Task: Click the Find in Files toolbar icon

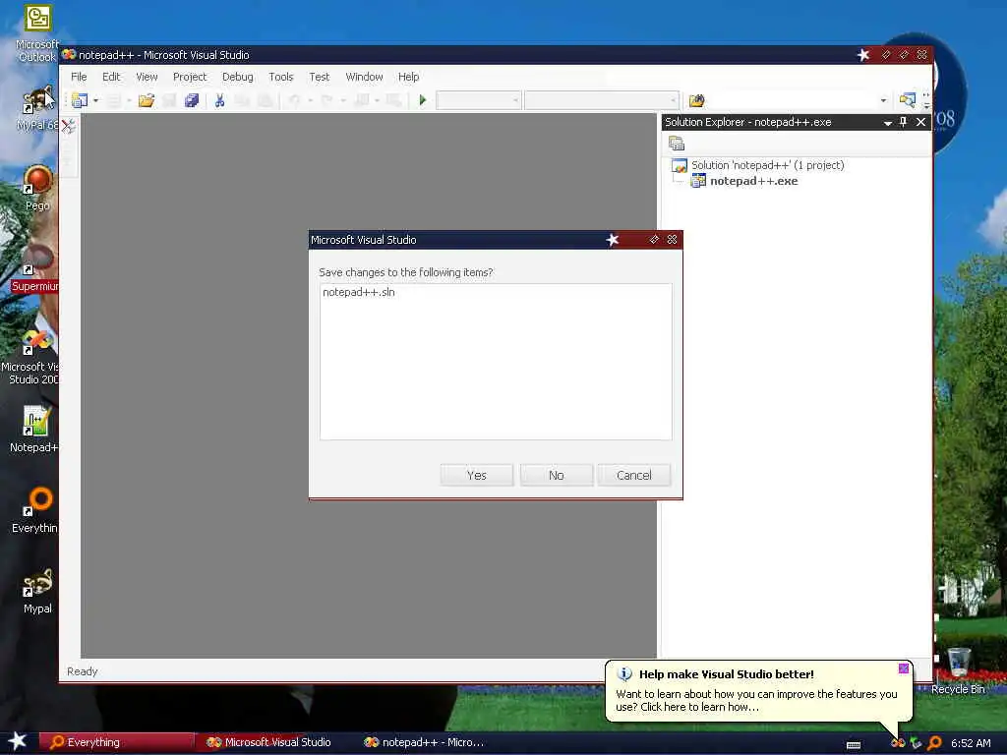Action: click(x=697, y=100)
